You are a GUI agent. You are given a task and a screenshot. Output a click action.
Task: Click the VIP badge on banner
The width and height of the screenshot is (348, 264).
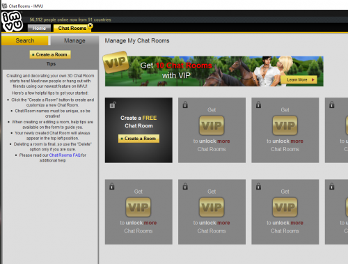coord(116,62)
